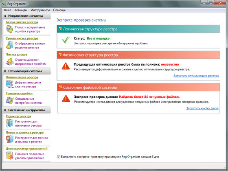This screenshot has height=171, width=228.
Task: Click the red warning icon for disk check
Action: click(66, 99)
